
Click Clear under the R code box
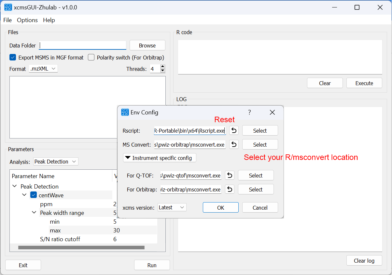pos(325,83)
